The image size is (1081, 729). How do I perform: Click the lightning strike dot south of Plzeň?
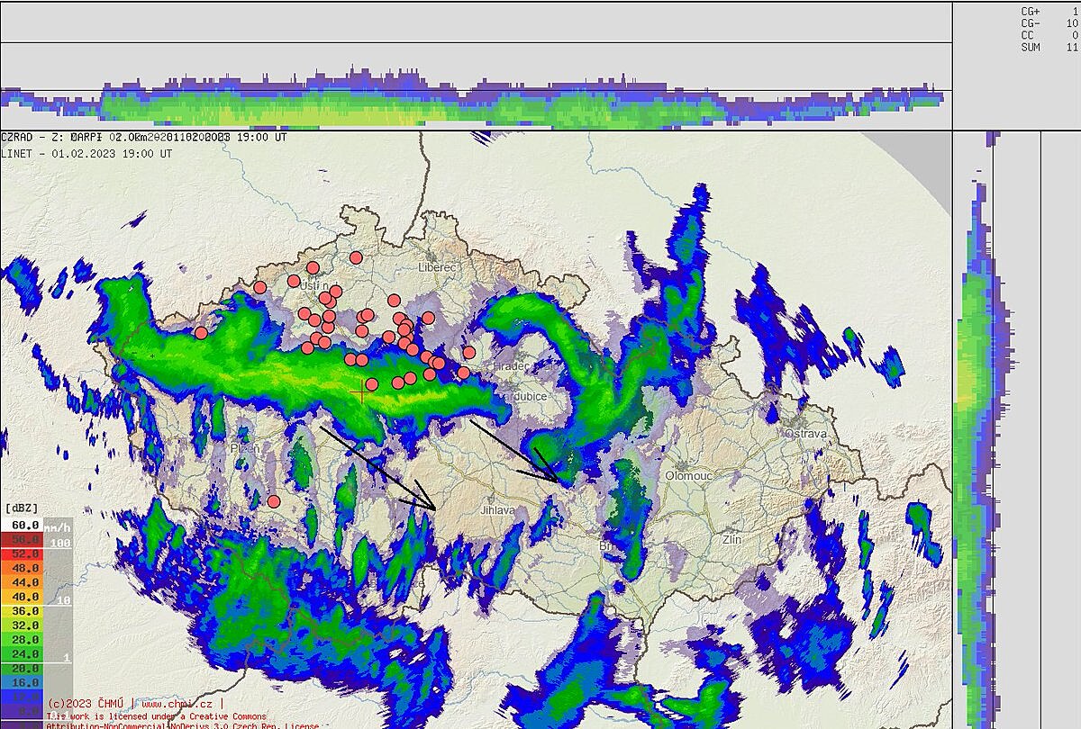pyautogui.click(x=274, y=501)
